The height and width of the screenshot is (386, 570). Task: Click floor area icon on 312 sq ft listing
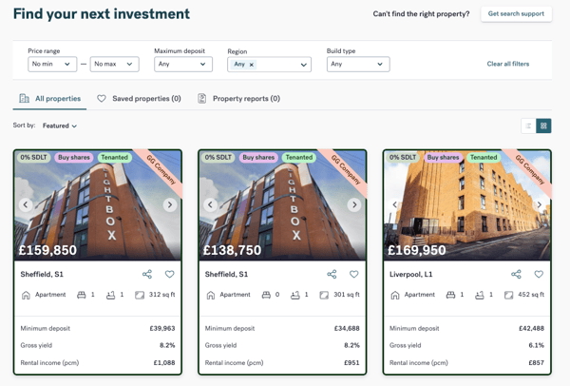(140, 295)
